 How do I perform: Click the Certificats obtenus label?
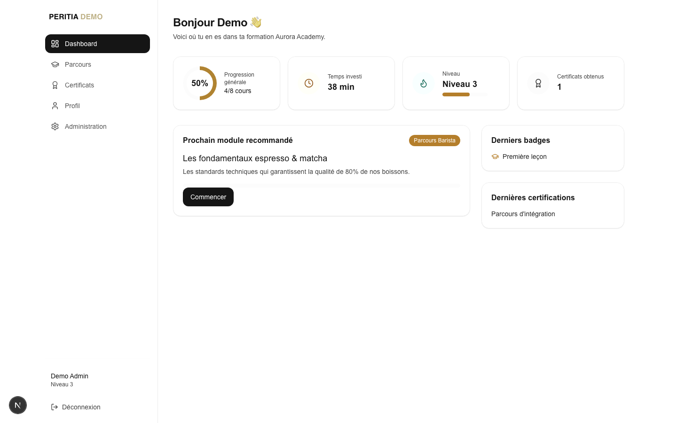click(580, 77)
